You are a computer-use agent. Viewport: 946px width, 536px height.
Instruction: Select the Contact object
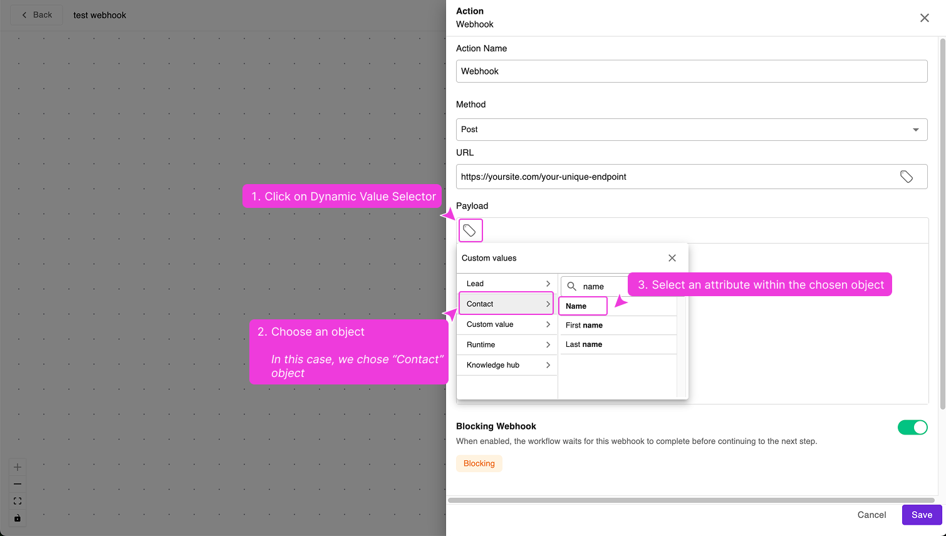pos(506,304)
